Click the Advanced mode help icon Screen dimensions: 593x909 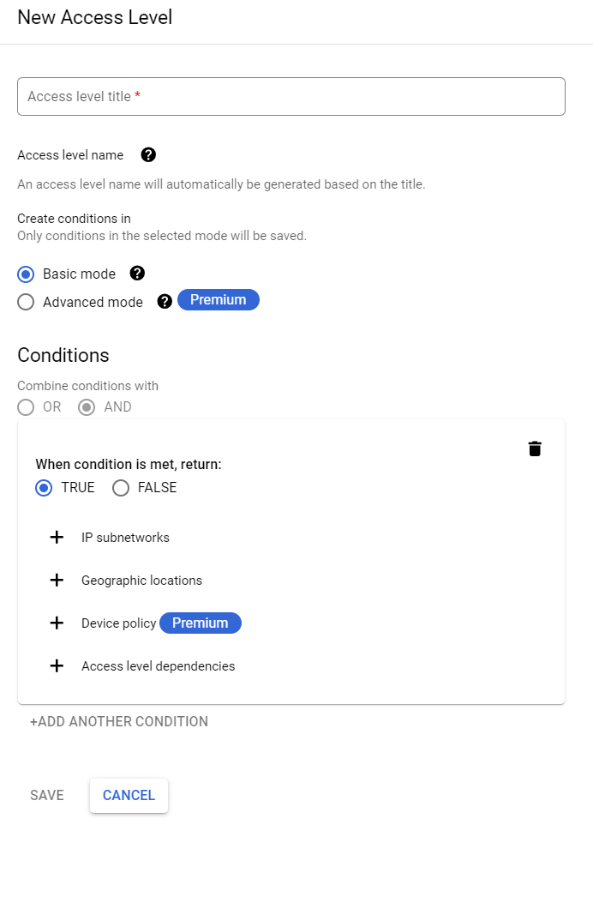point(165,302)
